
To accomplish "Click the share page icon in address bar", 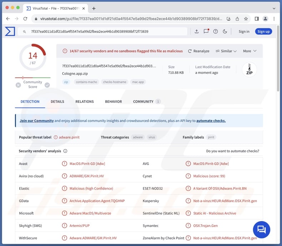I will point(237,19).
